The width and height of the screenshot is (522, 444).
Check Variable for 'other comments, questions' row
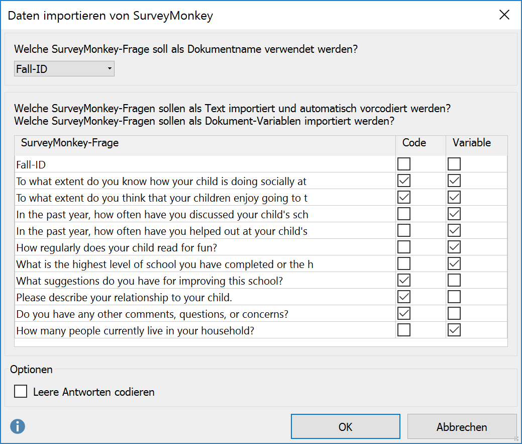[454, 313]
